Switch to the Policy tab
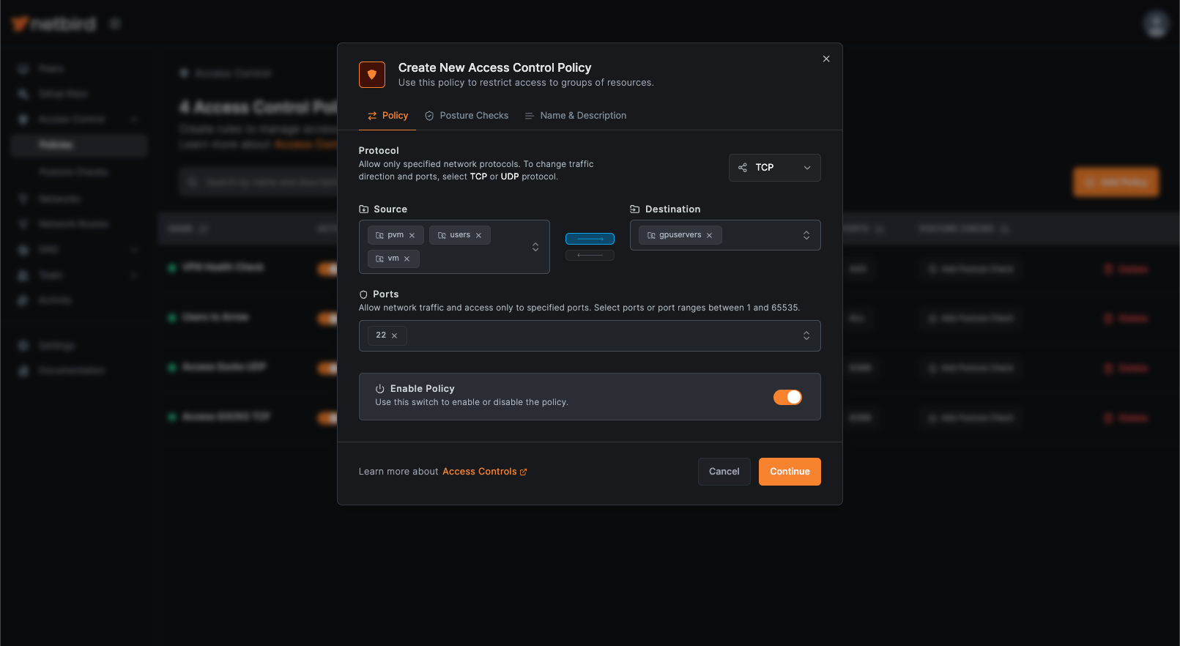Viewport: 1180px width, 646px height. (387, 116)
